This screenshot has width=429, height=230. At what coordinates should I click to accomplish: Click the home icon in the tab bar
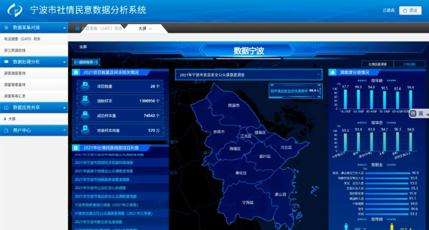76,28
